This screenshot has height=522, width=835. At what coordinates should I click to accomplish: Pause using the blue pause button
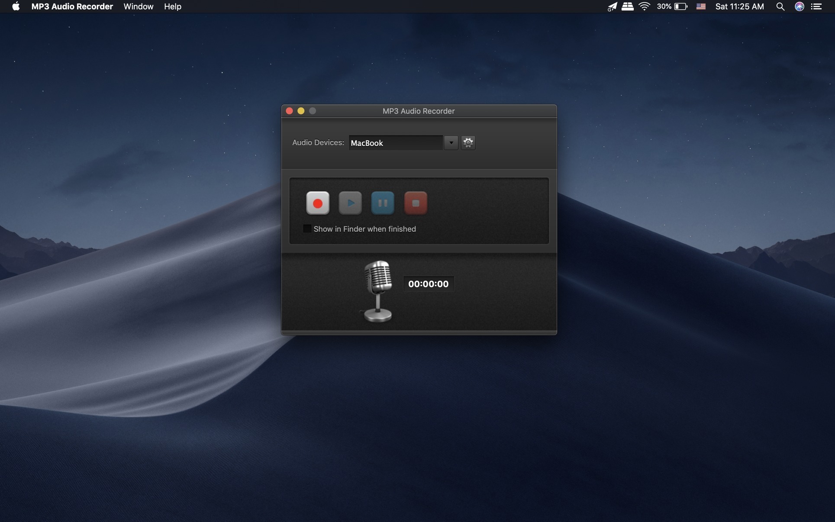tap(383, 203)
